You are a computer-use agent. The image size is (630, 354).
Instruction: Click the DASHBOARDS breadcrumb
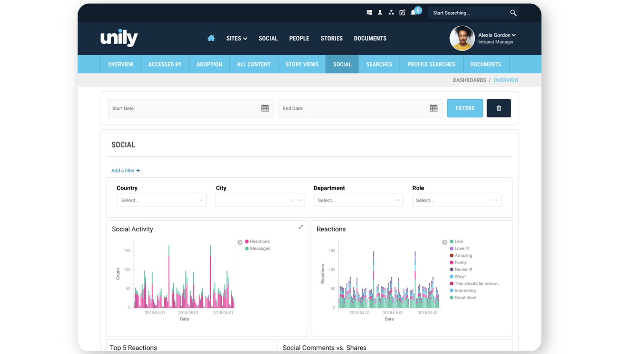(469, 80)
